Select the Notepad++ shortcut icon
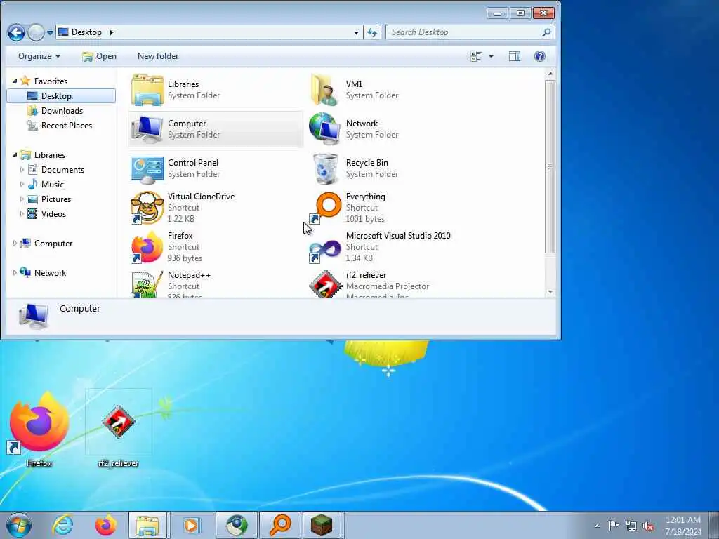Image resolution: width=719 pixels, height=539 pixels. pos(147,284)
